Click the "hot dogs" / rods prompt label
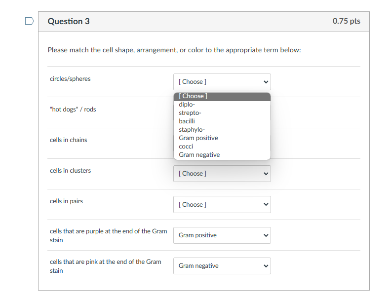This screenshot has width=390, height=296. tap(73, 110)
